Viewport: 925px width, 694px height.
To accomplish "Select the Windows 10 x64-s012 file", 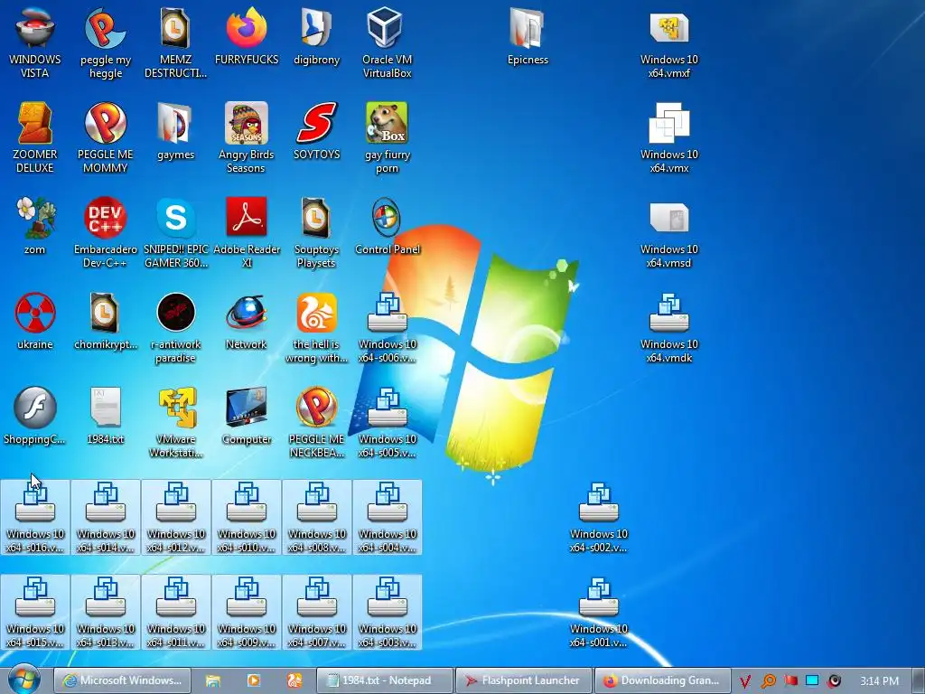I will point(176,518).
